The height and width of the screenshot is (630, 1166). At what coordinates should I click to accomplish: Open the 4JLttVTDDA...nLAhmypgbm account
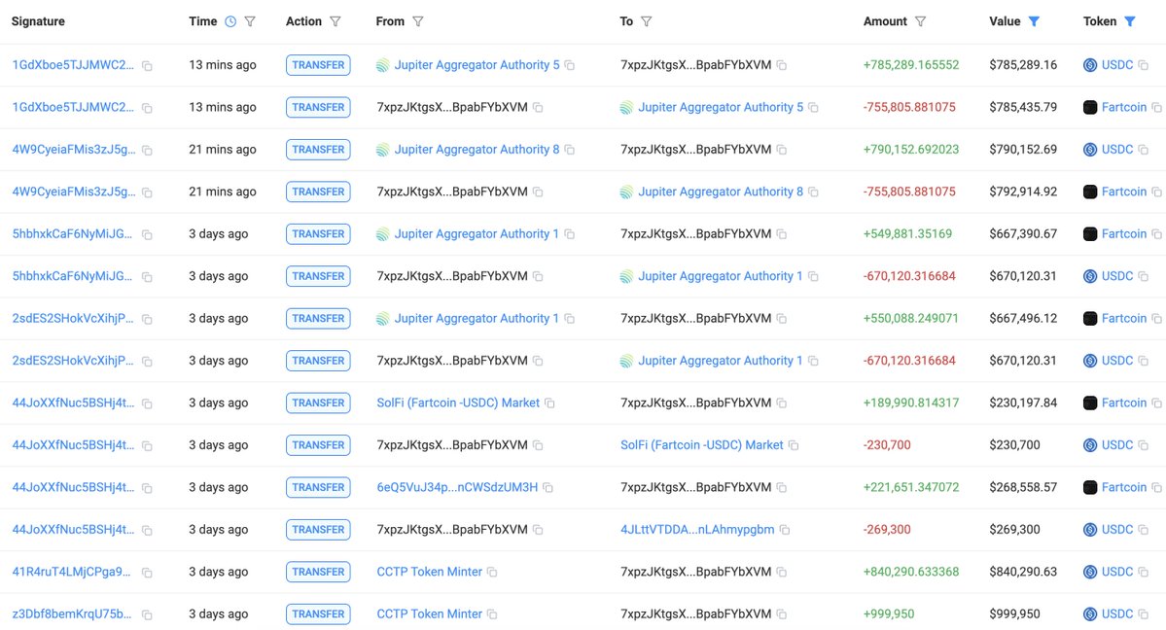(x=697, y=530)
